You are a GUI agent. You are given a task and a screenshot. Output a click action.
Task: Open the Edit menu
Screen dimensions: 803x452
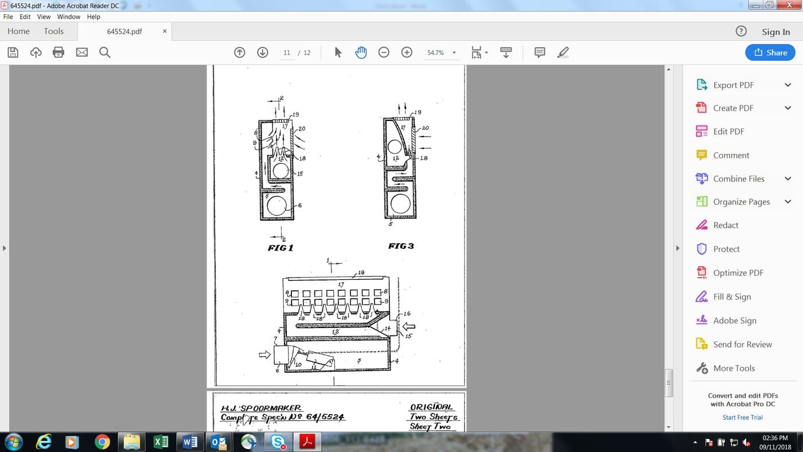[x=25, y=17]
